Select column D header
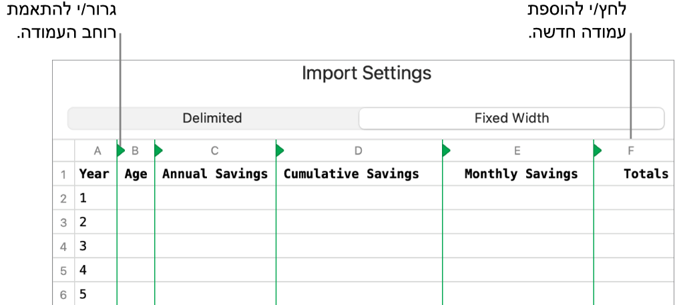The height and width of the screenshot is (305, 675). coord(359,151)
